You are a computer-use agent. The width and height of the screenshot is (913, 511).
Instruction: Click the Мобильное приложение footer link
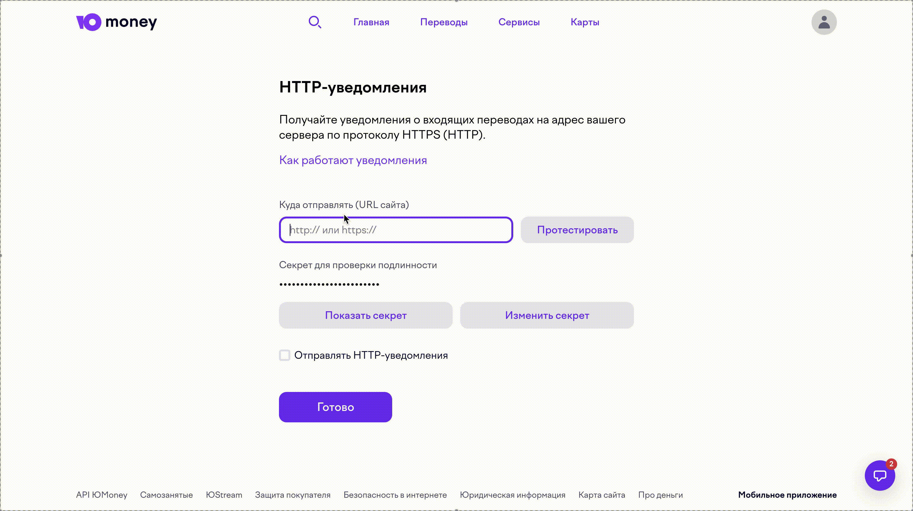(787, 495)
